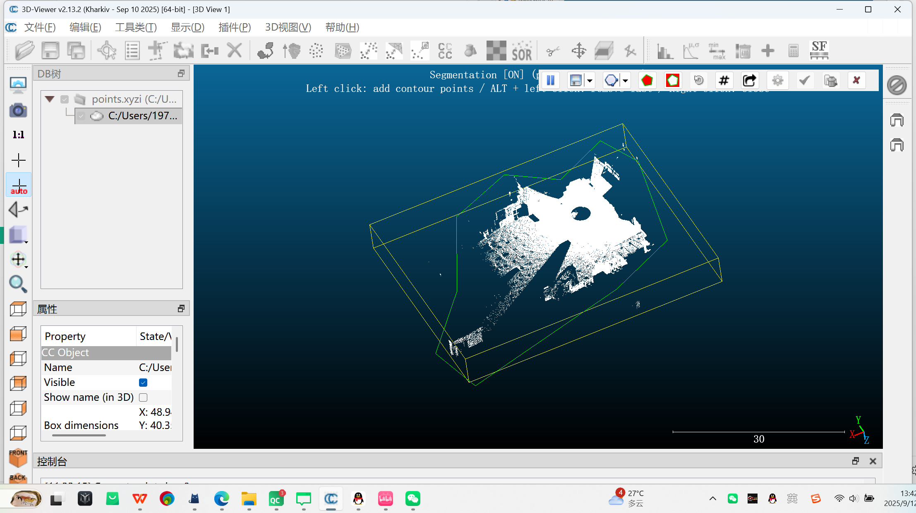This screenshot has height=513, width=916.
Task: Click the confirm-and-delete hidden points icon
Action: click(x=830, y=80)
